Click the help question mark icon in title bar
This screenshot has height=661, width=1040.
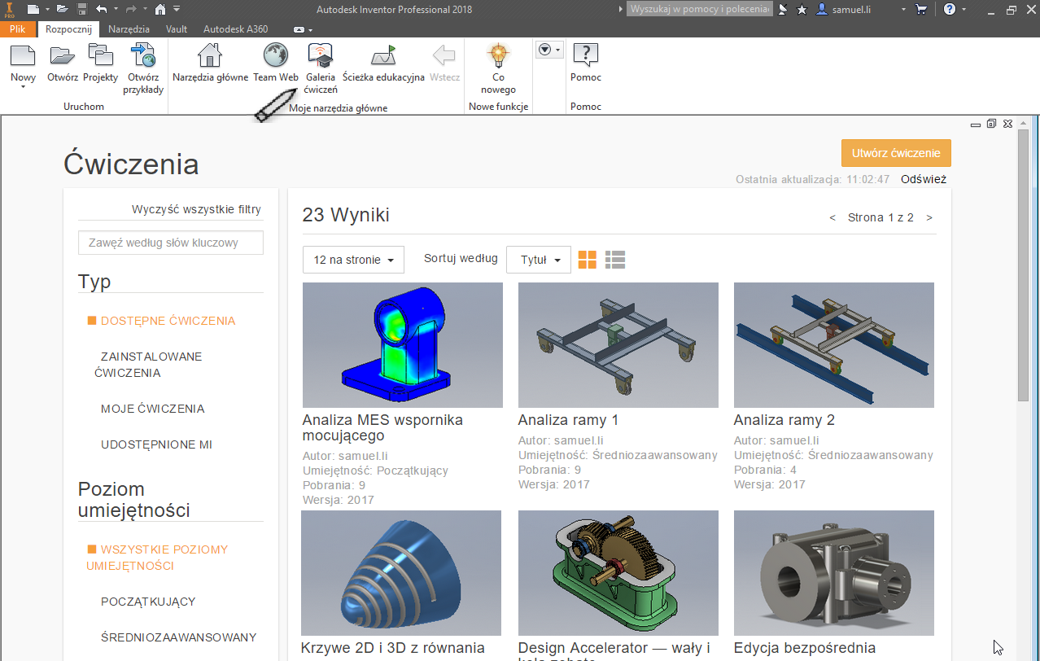(950, 10)
